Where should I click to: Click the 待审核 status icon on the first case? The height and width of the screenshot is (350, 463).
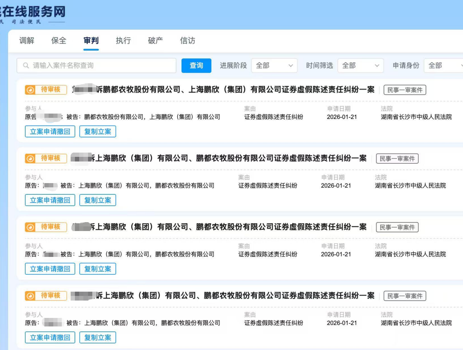[x=30, y=90]
